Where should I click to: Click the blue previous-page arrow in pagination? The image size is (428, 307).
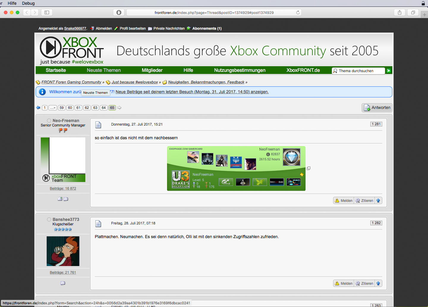(38, 108)
